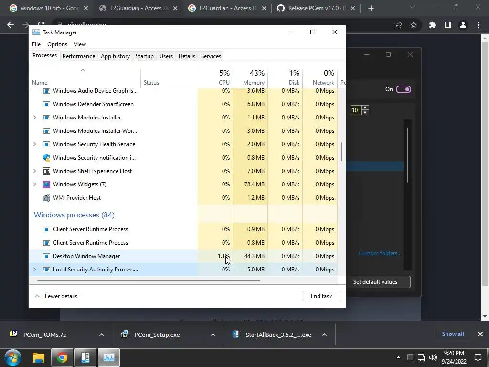The image size is (489, 367).
Task: Open Chrome's three-dot menu
Action: point(478,25)
